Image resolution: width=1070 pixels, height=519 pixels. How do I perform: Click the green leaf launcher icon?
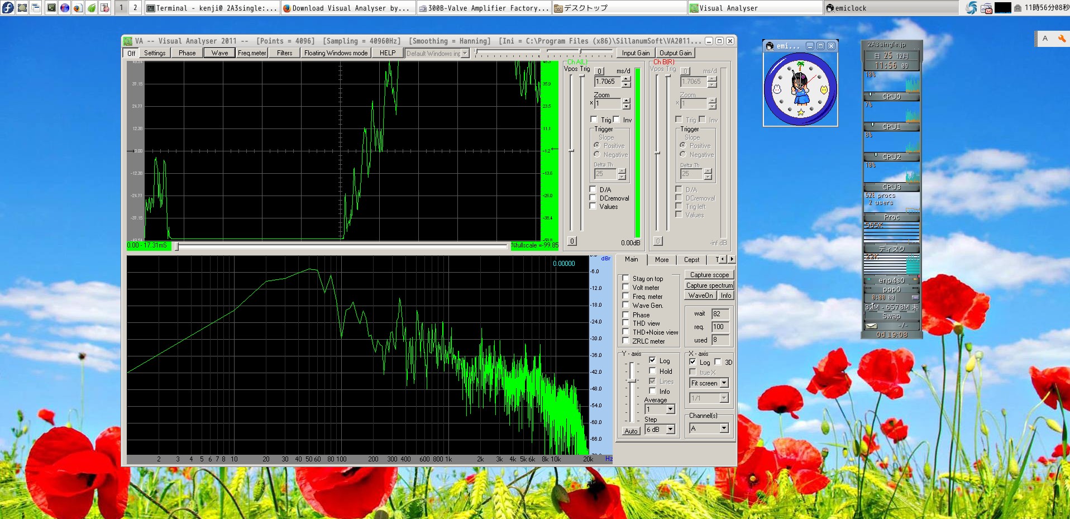[x=92, y=8]
